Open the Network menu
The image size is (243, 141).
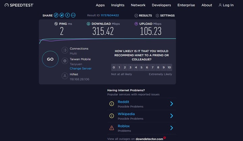tap(138, 5)
